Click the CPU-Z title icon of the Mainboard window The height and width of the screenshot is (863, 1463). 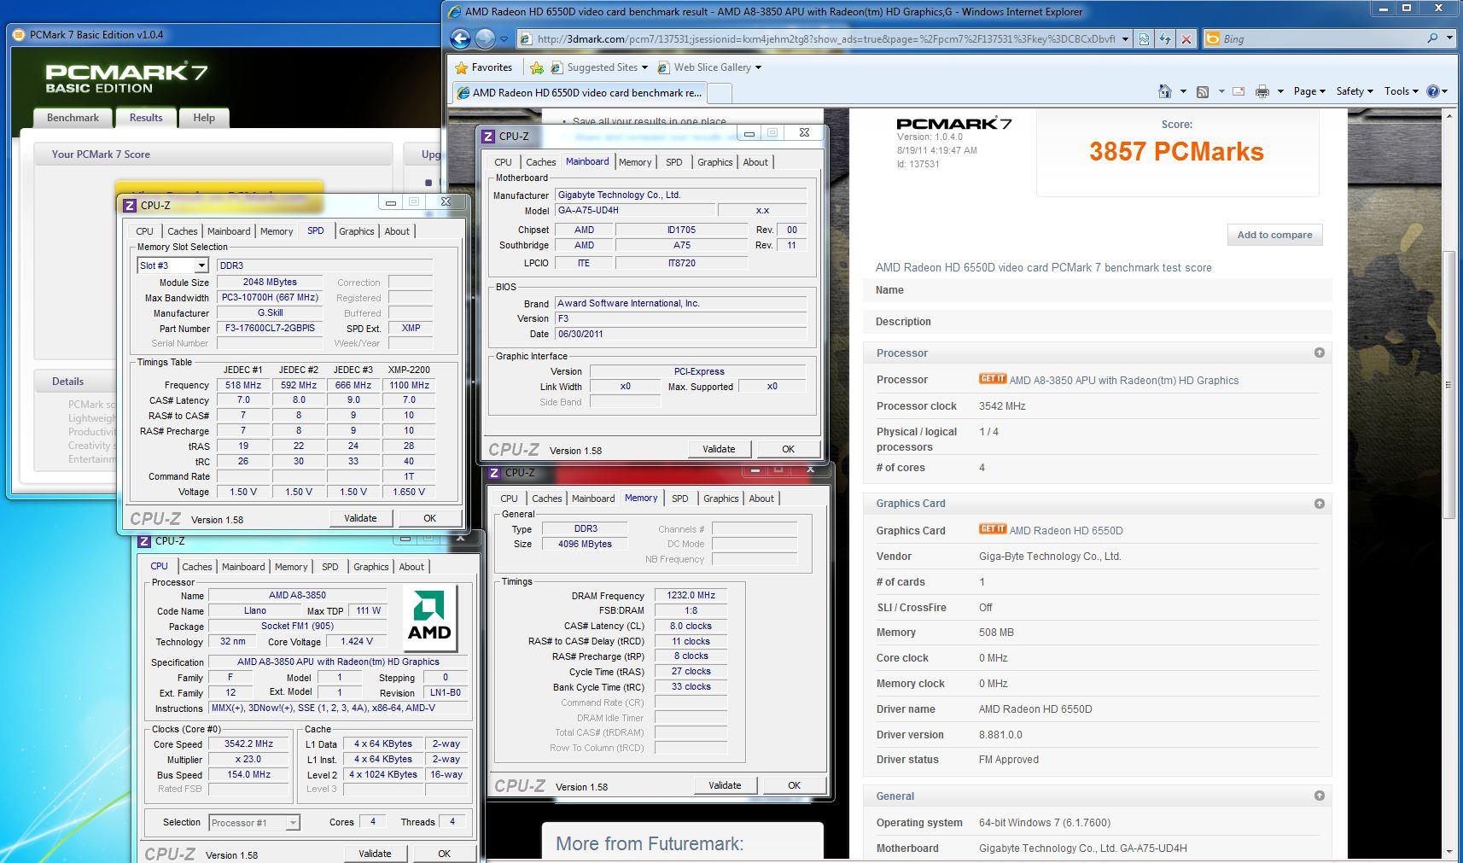tap(488, 136)
